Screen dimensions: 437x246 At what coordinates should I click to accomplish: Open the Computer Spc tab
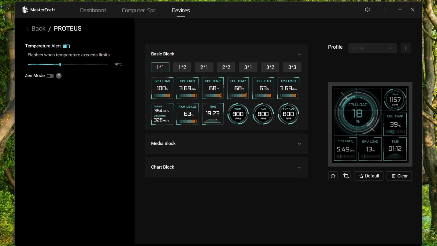[x=139, y=10]
